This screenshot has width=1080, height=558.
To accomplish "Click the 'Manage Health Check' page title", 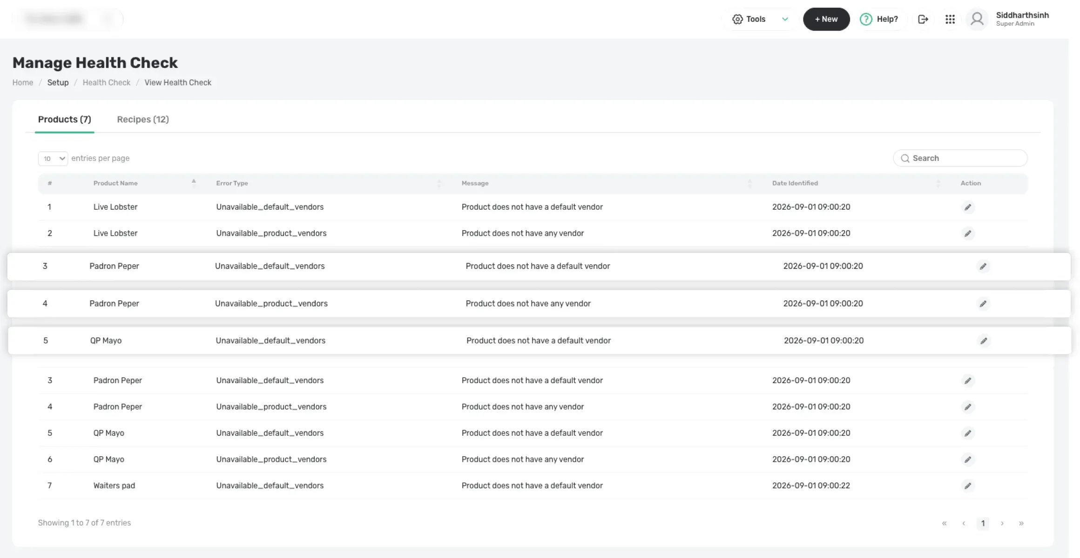I will 95,63.
